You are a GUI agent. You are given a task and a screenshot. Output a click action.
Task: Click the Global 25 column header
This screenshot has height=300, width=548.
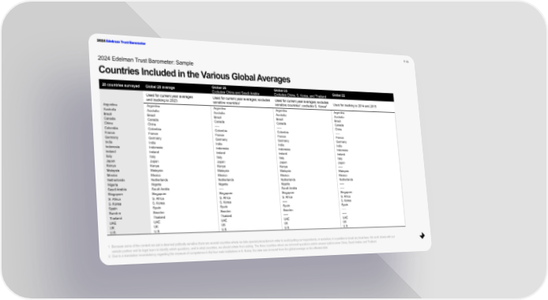click(x=299, y=93)
